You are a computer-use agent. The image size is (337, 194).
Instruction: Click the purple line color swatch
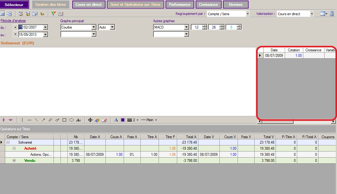pyautogui.click(x=123, y=120)
